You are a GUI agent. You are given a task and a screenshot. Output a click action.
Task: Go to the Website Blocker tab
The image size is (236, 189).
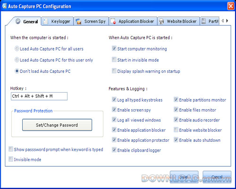[x=178, y=21]
